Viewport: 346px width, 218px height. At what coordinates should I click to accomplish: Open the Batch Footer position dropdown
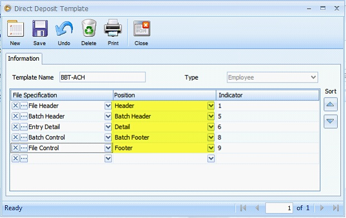(211, 137)
